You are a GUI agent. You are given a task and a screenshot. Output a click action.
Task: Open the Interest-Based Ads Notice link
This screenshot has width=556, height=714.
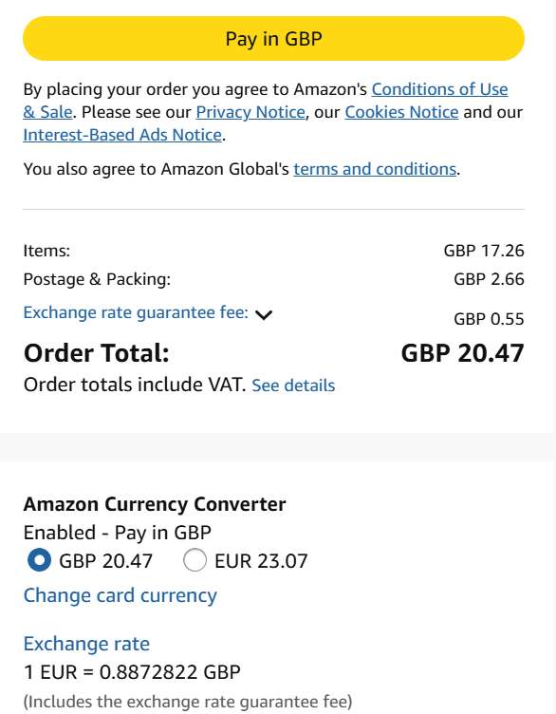click(122, 135)
